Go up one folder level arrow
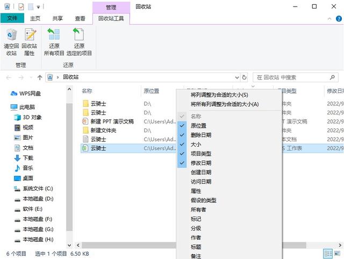Image resolution: width=344 pixels, height=259 pixels. [40, 77]
